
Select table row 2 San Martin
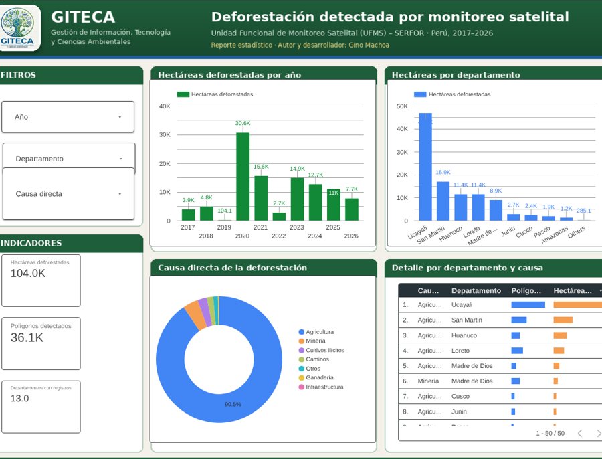(500, 320)
